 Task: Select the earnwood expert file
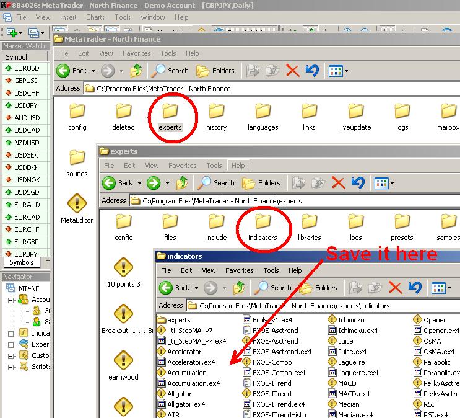click(x=123, y=366)
